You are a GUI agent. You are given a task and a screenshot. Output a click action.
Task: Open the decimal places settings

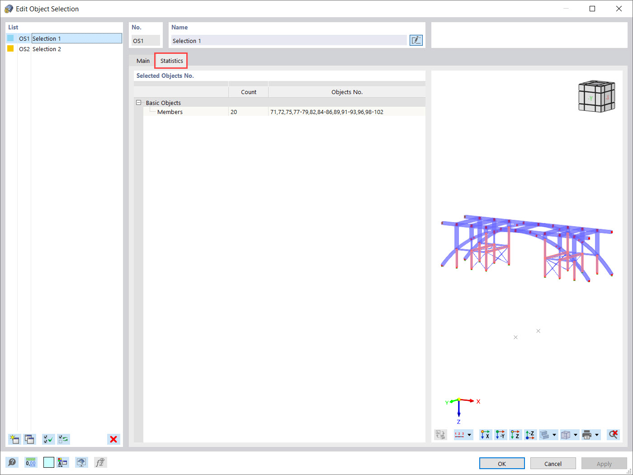(30, 462)
